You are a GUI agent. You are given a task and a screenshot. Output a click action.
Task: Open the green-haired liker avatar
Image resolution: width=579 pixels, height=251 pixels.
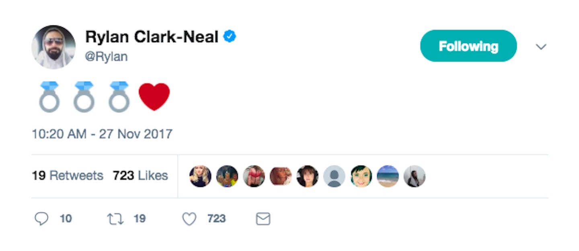pyautogui.click(x=361, y=176)
